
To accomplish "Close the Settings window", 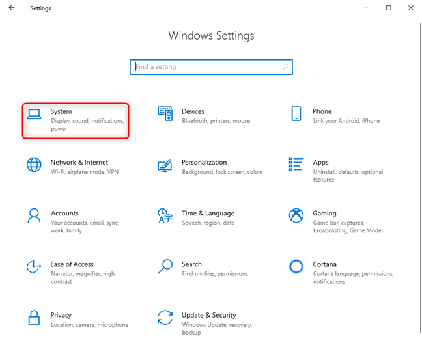I will point(411,8).
